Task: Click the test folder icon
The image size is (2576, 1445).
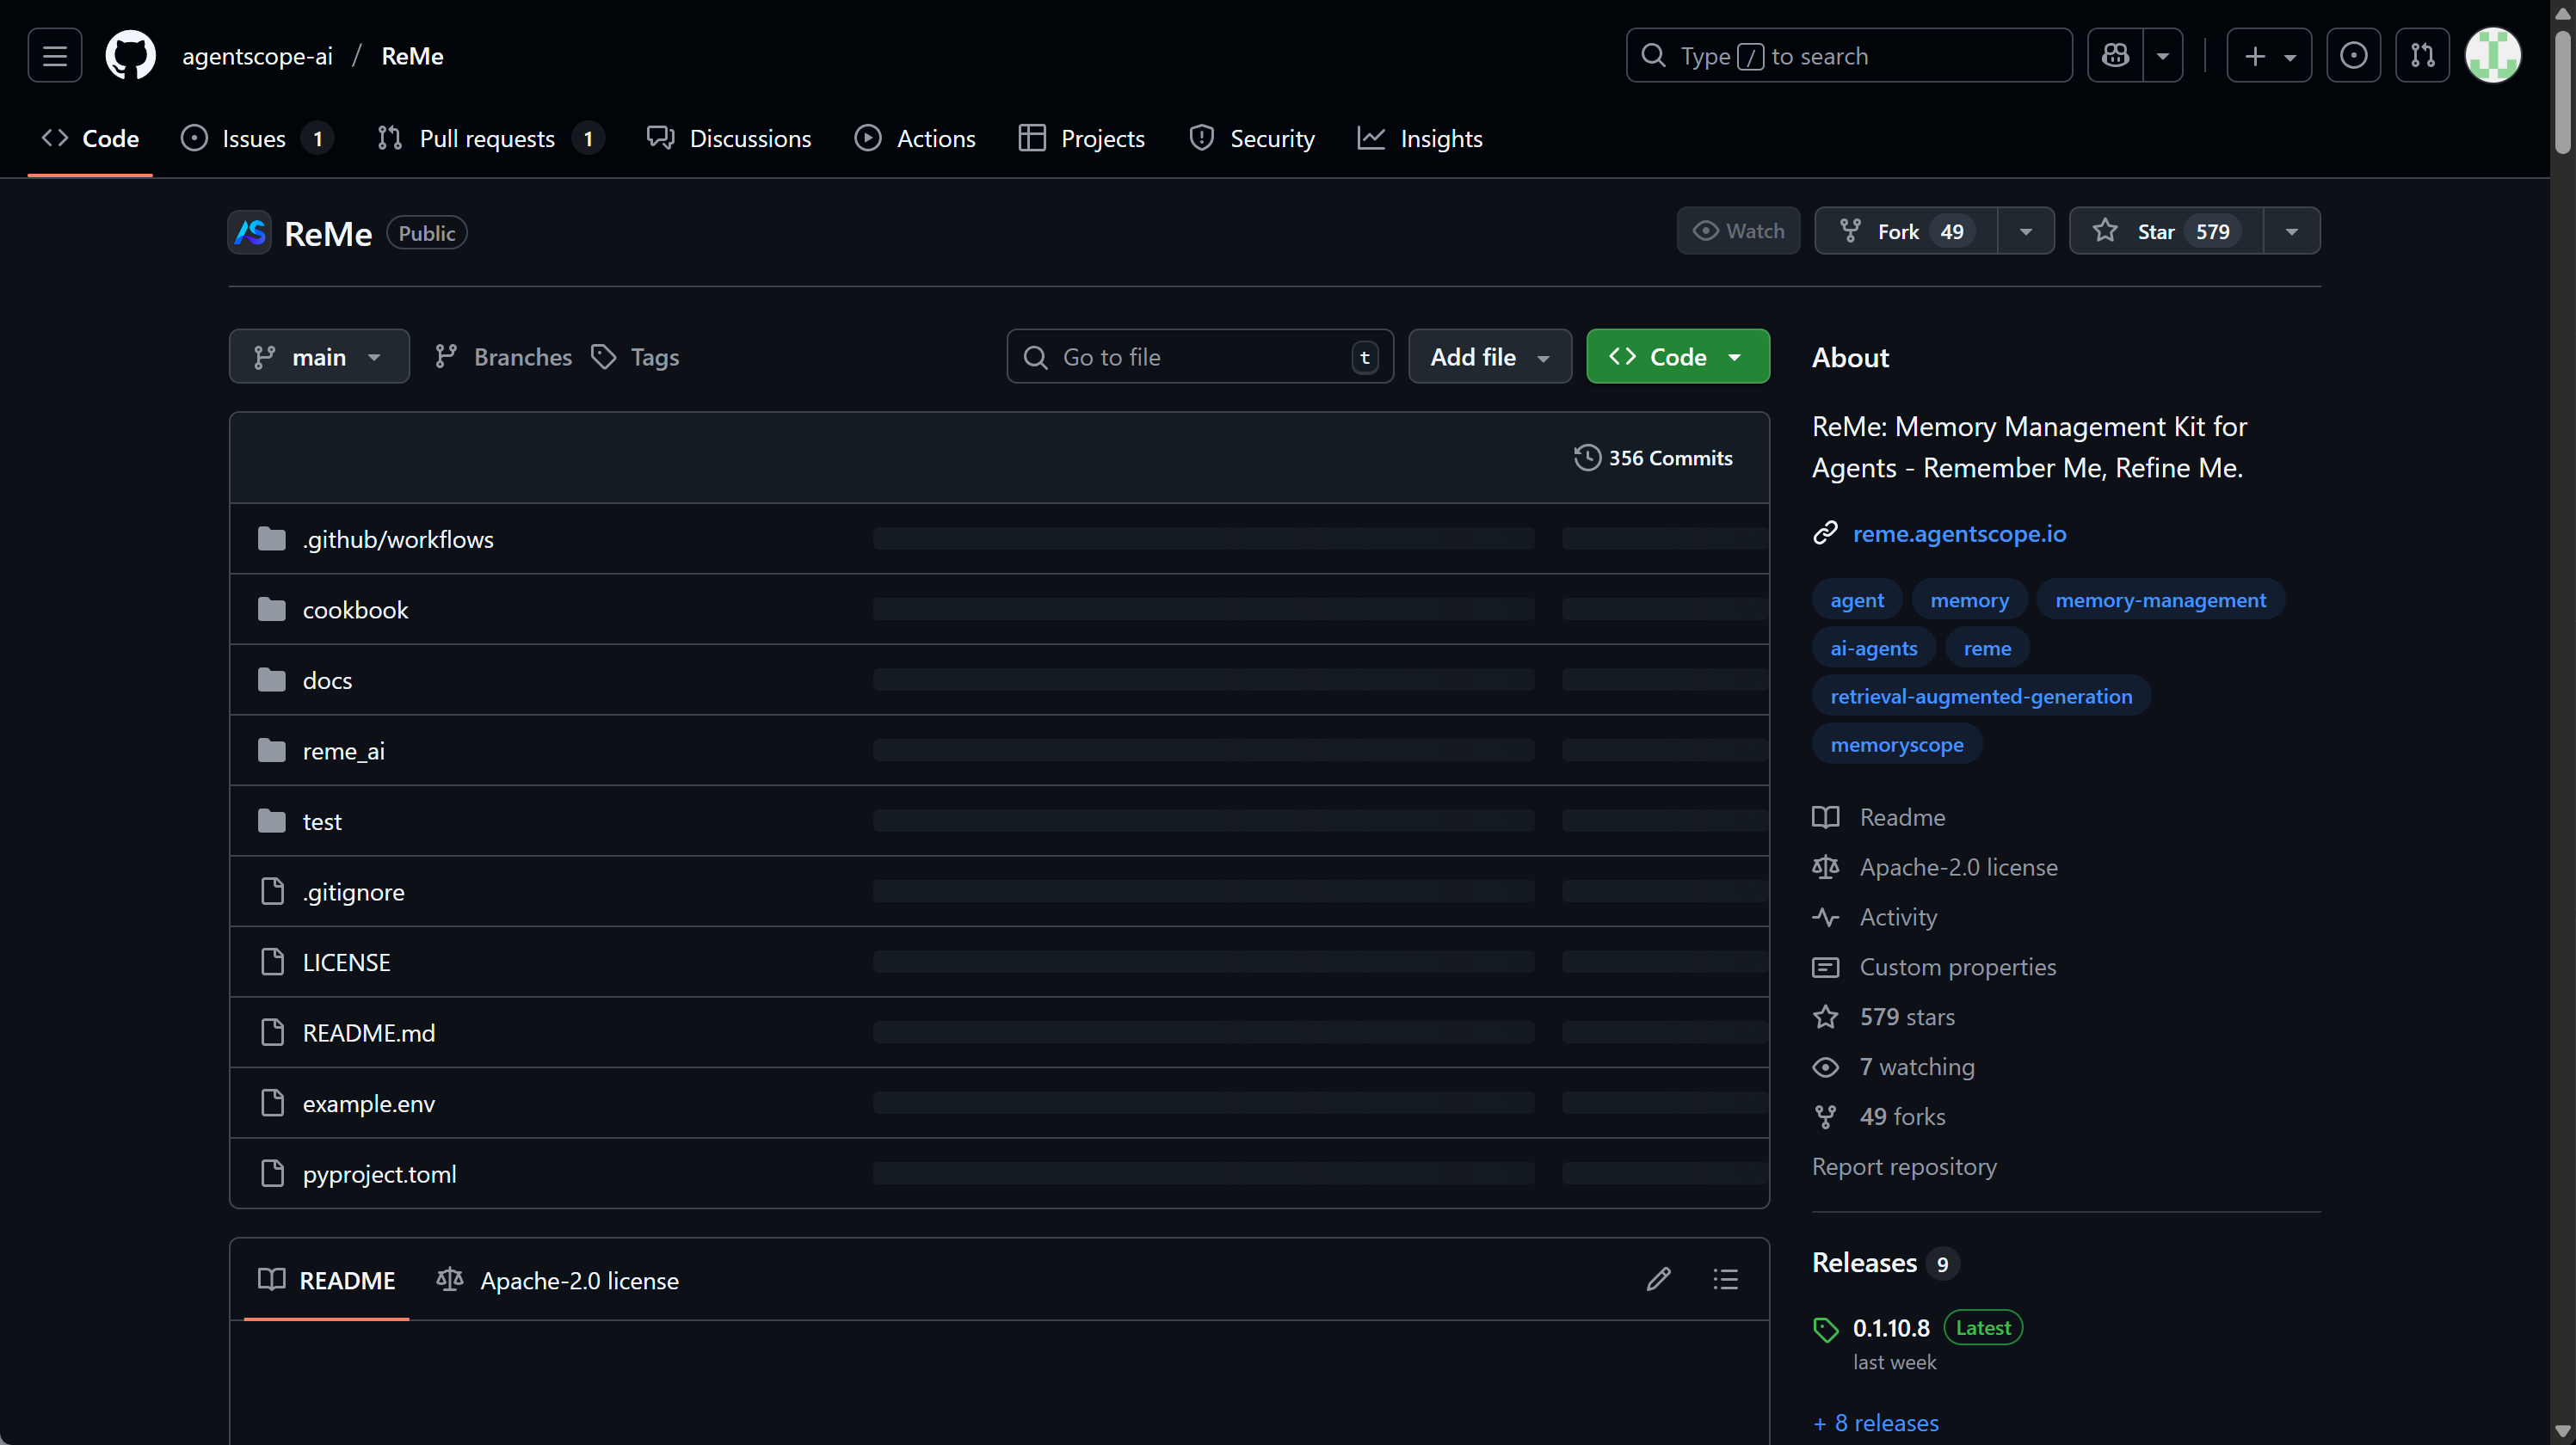Action: [x=272, y=821]
